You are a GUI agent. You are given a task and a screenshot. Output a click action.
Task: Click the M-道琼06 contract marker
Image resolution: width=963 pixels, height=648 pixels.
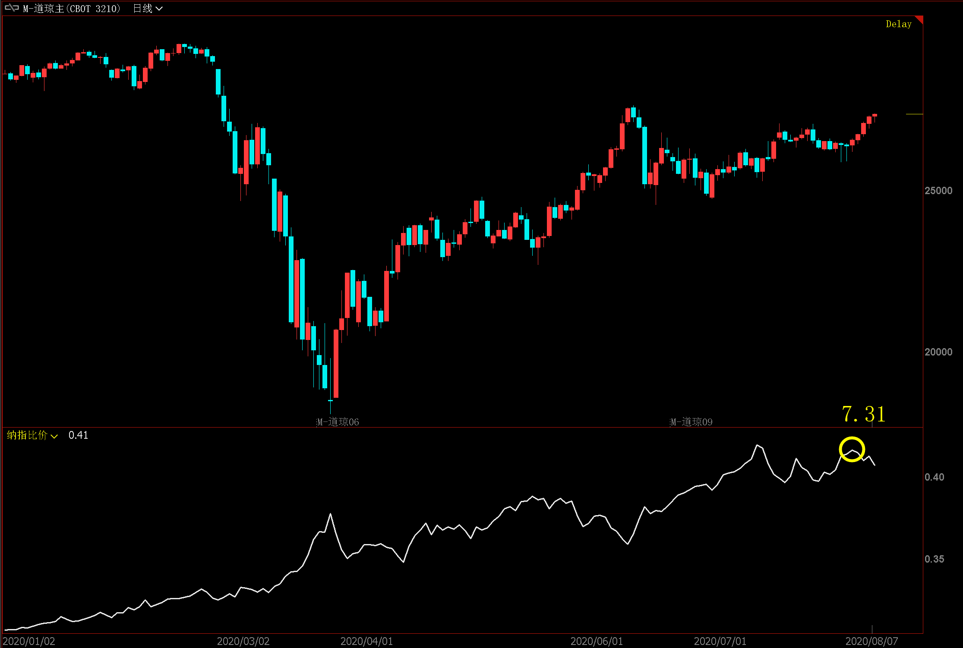coord(338,422)
